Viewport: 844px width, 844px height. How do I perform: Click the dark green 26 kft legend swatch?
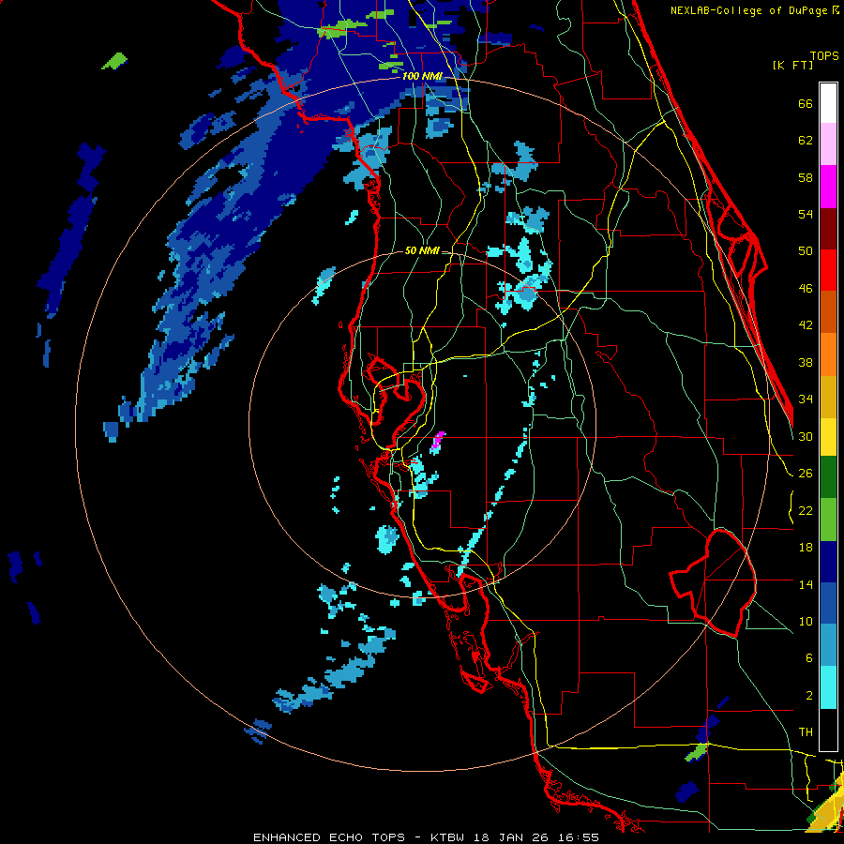click(x=828, y=477)
